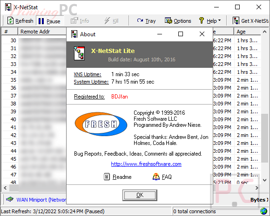The width and height of the screenshot is (270, 216).
Task: Minimize the About dialog
Action: coord(160,34)
